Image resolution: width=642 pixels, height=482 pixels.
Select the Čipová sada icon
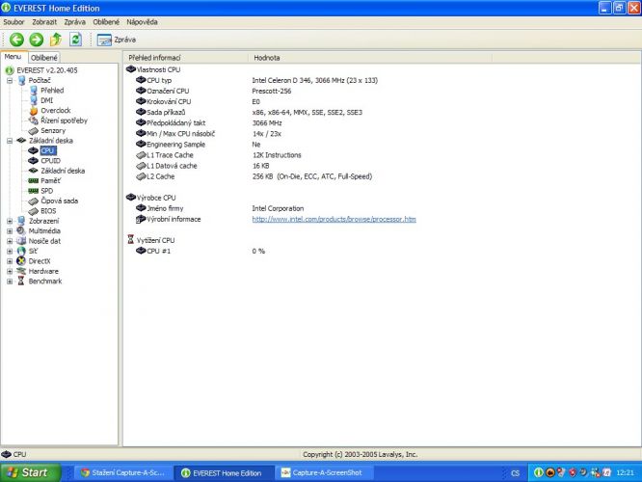pyautogui.click(x=34, y=201)
